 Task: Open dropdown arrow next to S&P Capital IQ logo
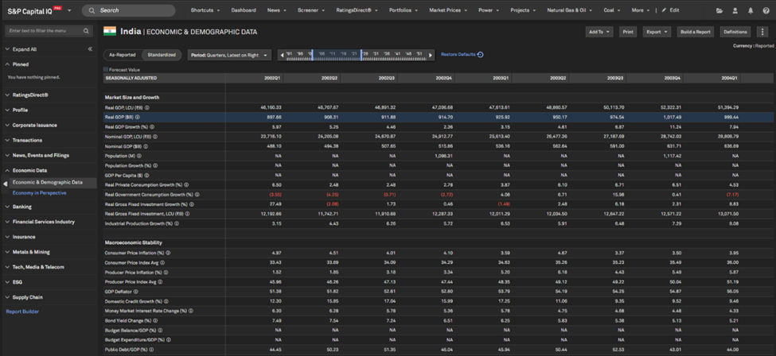69,10
